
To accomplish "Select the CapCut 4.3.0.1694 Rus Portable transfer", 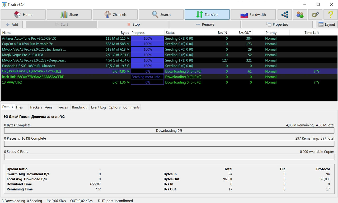I will pos(169,44).
